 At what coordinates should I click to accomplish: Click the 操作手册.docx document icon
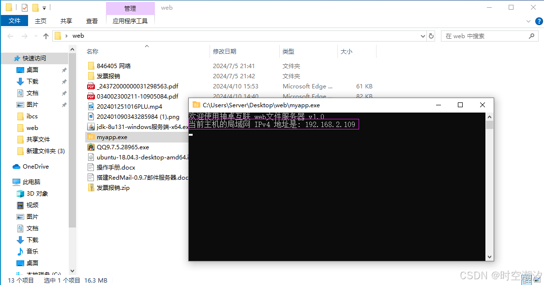click(x=91, y=167)
